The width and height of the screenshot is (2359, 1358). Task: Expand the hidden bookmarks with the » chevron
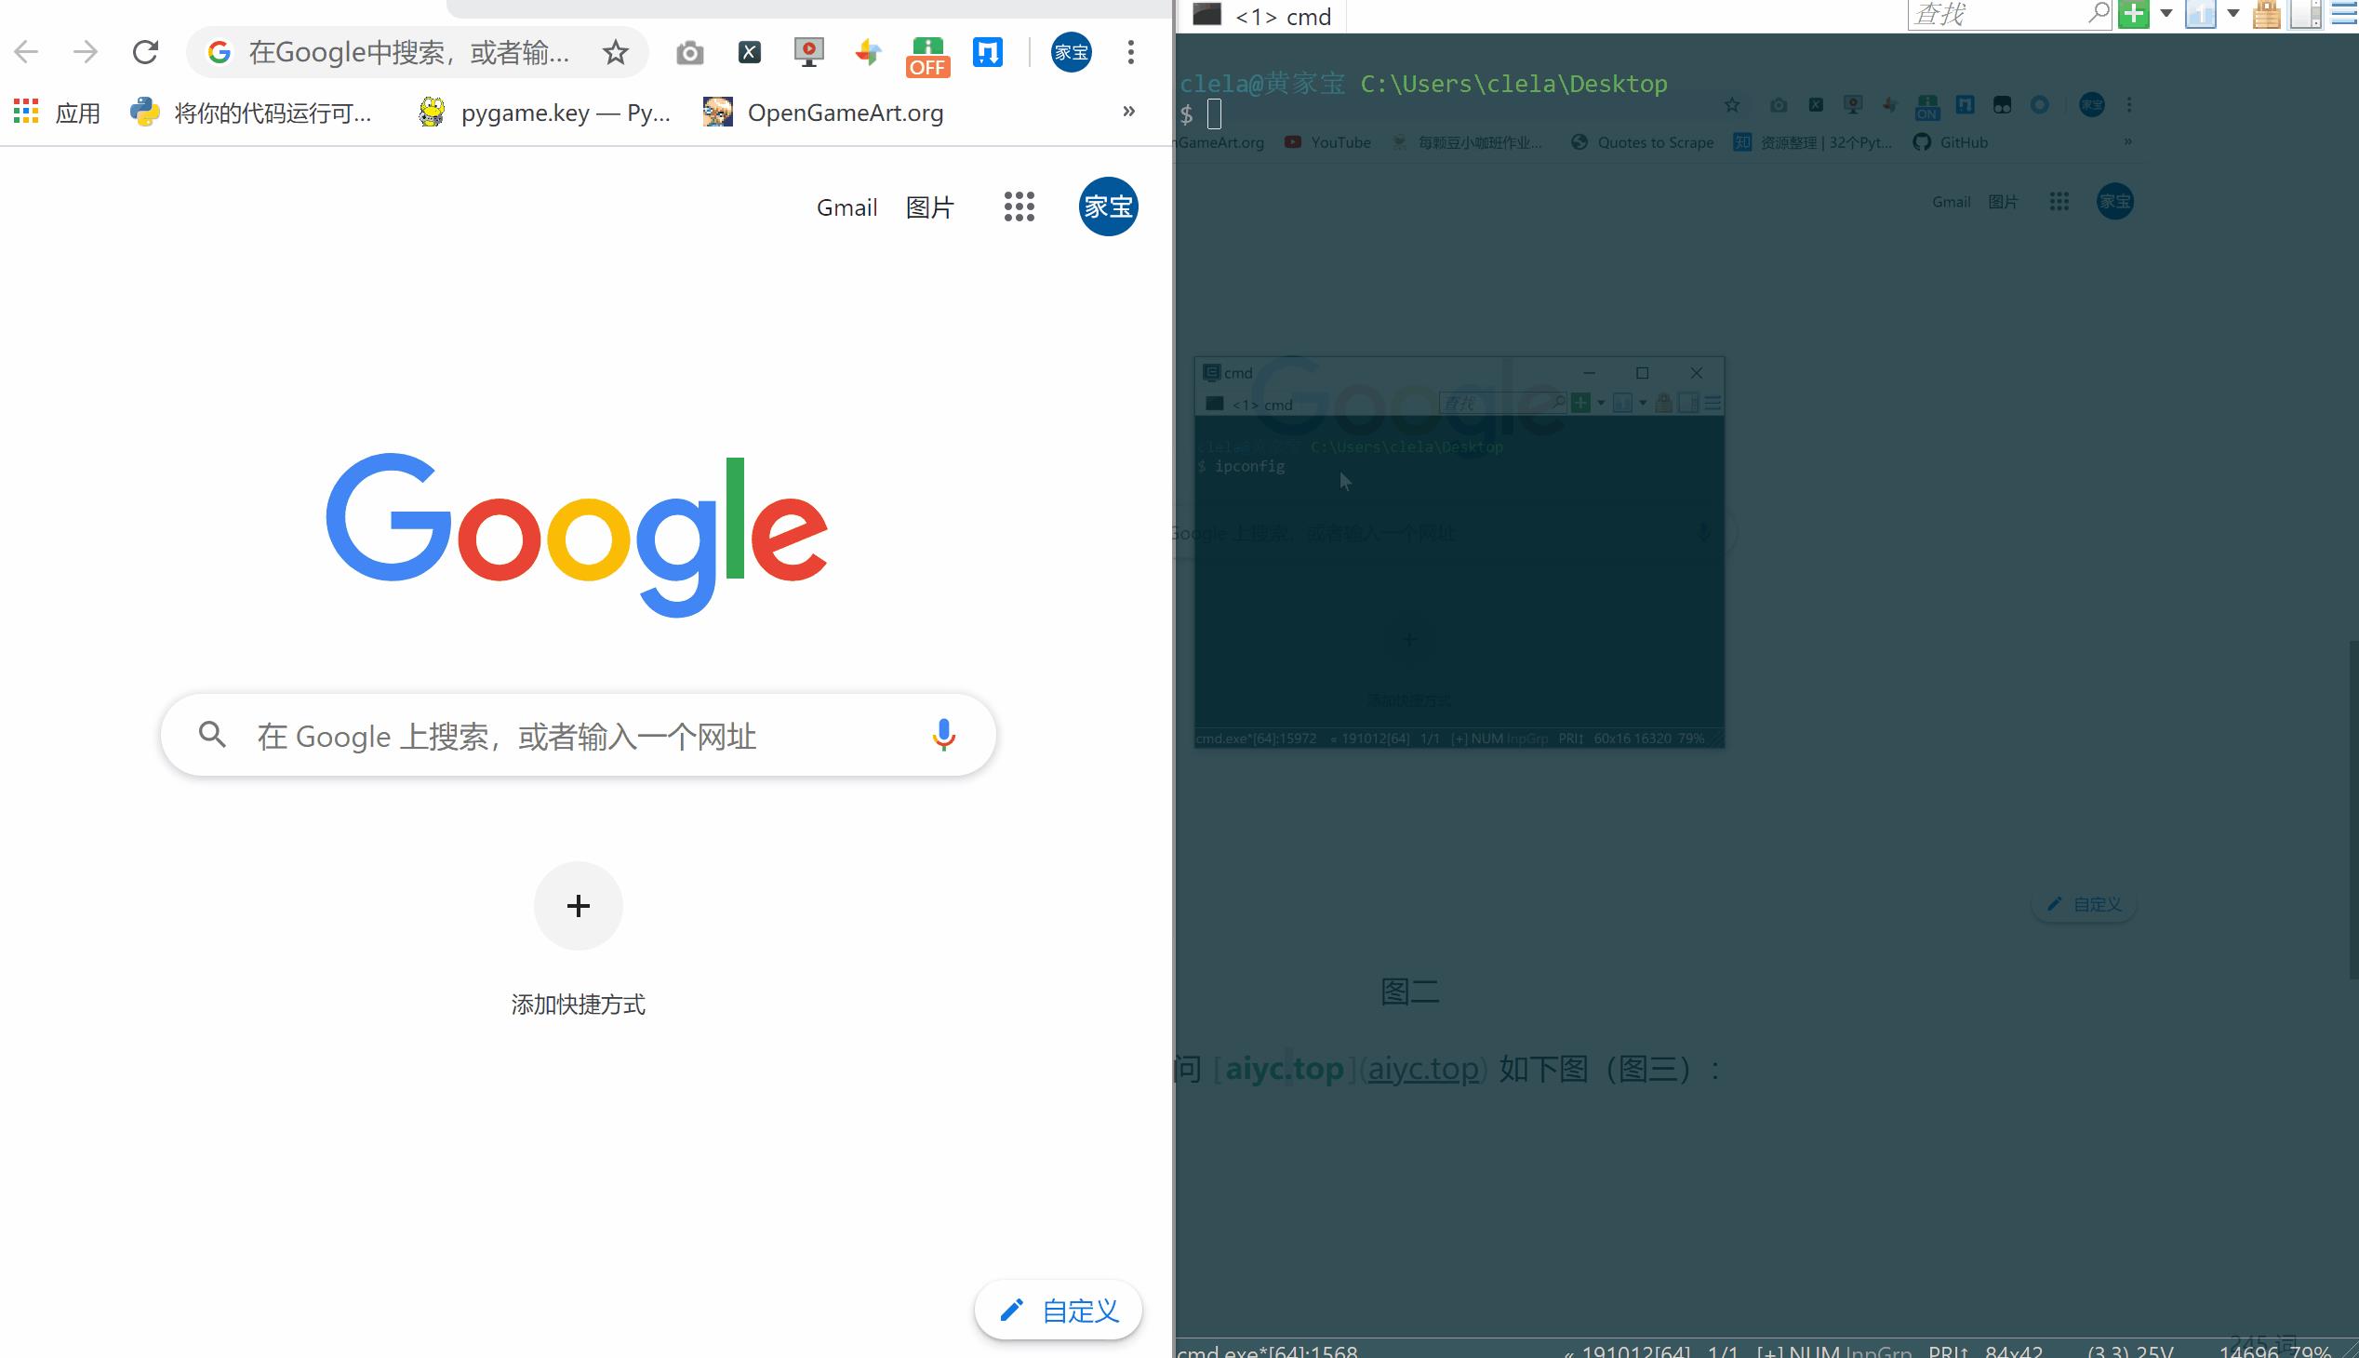(1128, 111)
